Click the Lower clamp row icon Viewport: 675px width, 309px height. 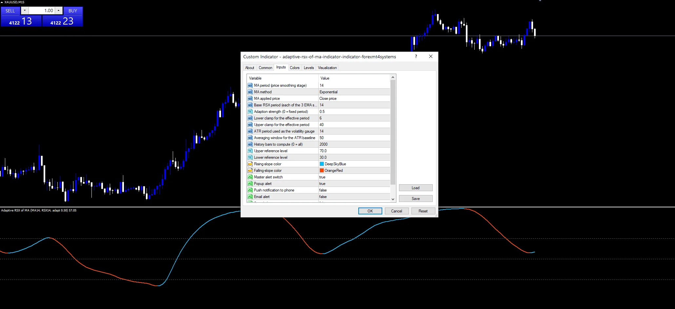point(250,118)
